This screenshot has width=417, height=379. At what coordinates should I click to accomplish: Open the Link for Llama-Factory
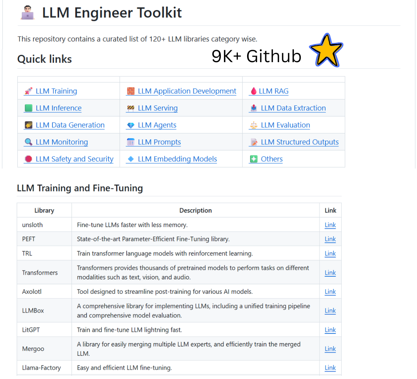[330, 368]
